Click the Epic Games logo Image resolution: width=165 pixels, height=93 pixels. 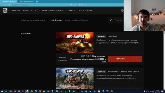(5, 10)
